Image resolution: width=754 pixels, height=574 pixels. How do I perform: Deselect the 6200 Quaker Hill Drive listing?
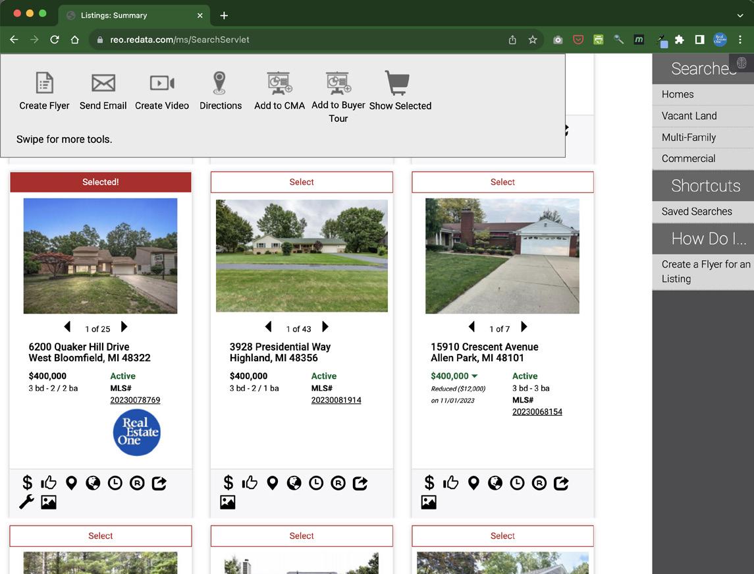tap(101, 182)
